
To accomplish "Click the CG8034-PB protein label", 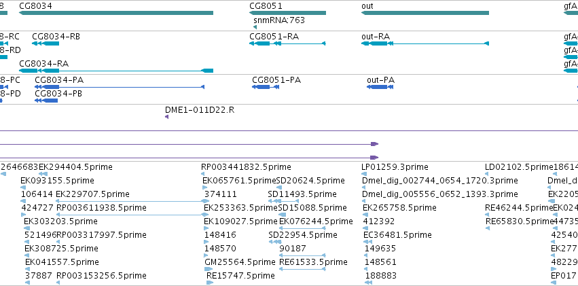I will point(58,94).
